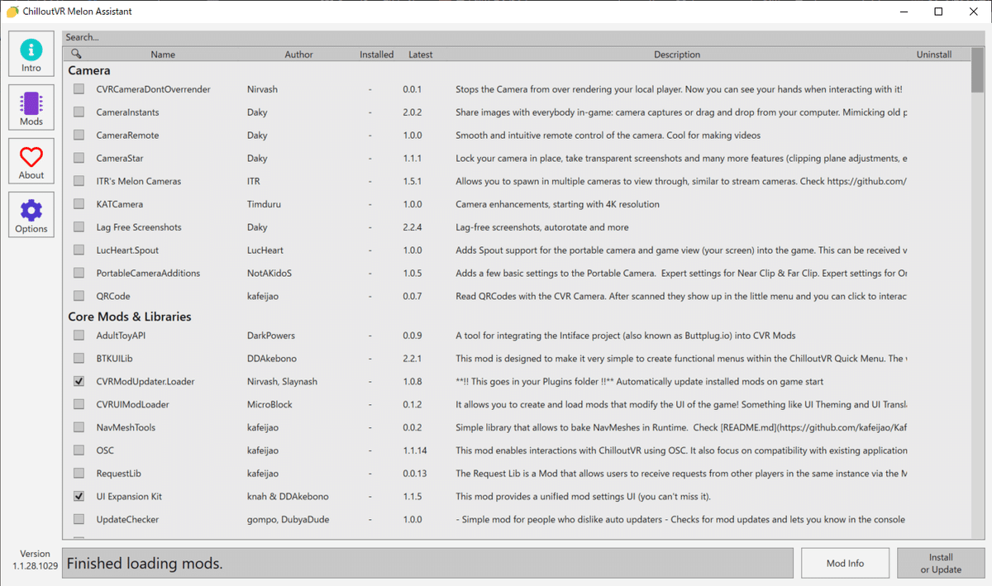Click the Lag Free Screenshots mod name
Viewport: 992px width, 586px height.
(x=139, y=226)
